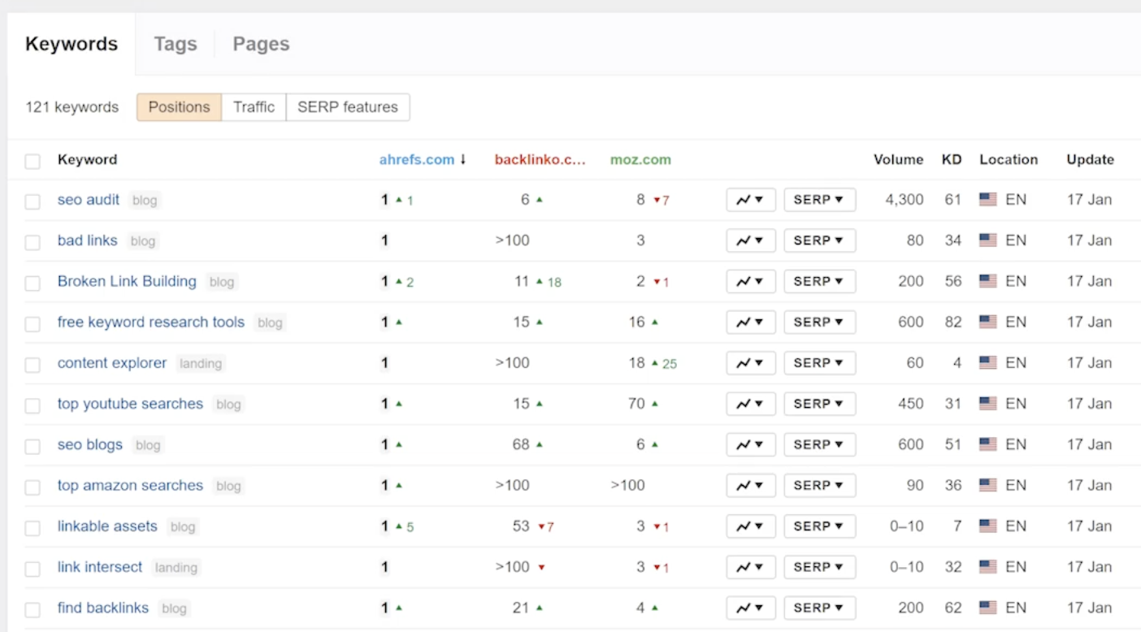Switch to the Keywords tab

[x=72, y=44]
